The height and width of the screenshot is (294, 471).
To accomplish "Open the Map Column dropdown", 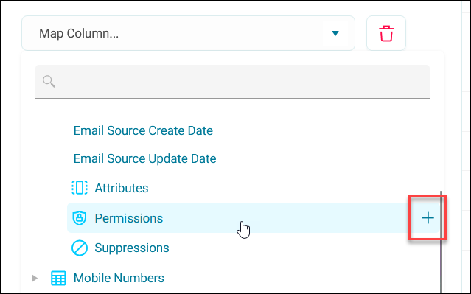I will click(x=188, y=33).
